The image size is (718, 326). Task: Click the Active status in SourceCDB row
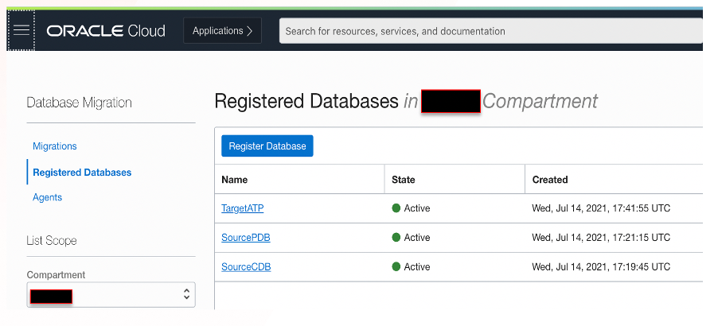pyautogui.click(x=417, y=266)
